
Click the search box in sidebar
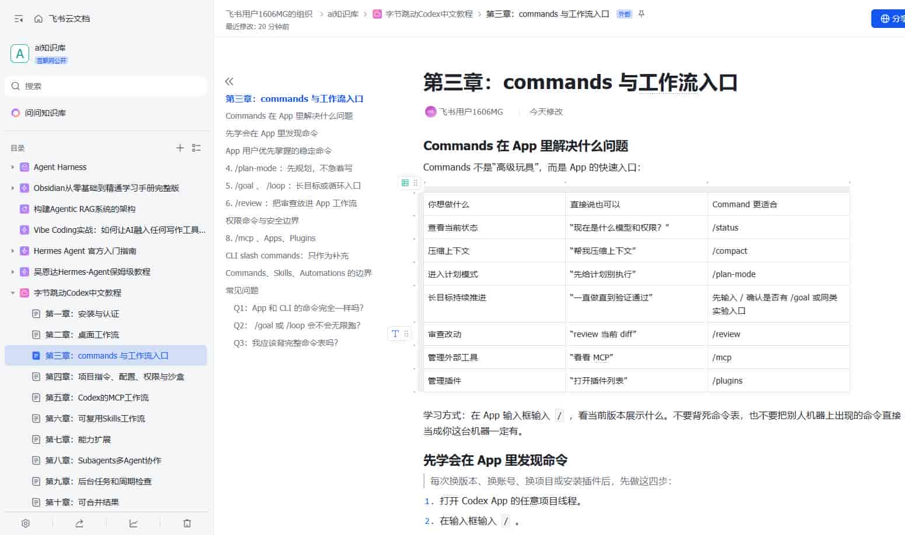coord(106,86)
